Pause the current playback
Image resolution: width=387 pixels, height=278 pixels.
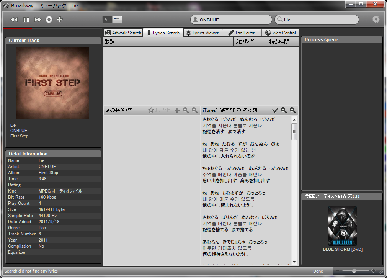coord(26,20)
